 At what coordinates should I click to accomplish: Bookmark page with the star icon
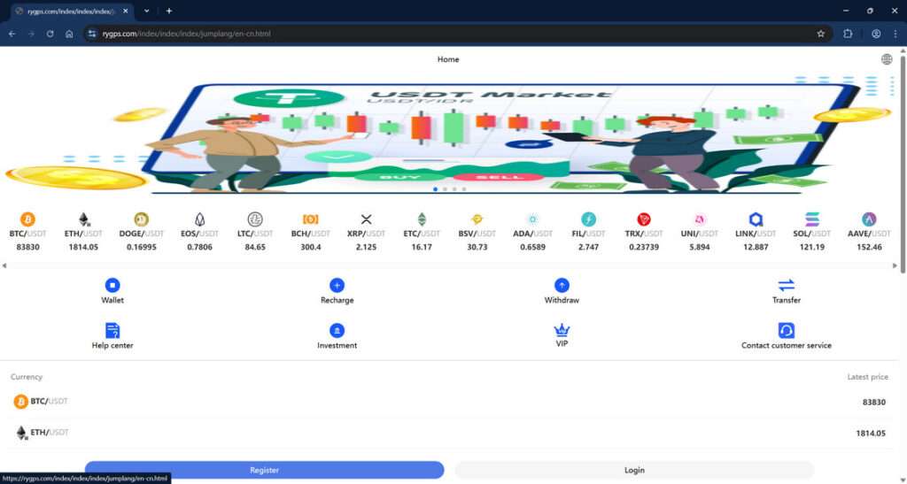tap(820, 34)
